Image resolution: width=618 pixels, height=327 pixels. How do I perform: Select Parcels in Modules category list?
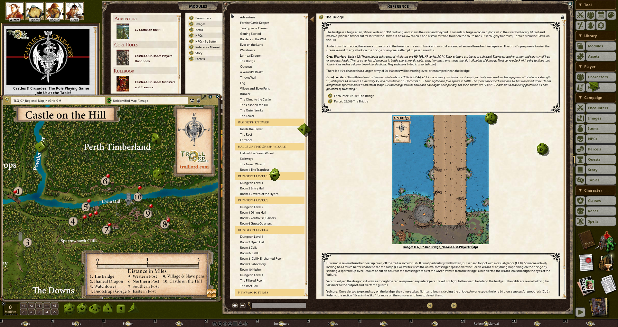point(205,59)
